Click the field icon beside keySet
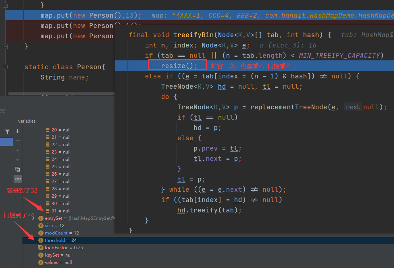The height and width of the screenshot is (268, 394). pyautogui.click(x=41, y=255)
